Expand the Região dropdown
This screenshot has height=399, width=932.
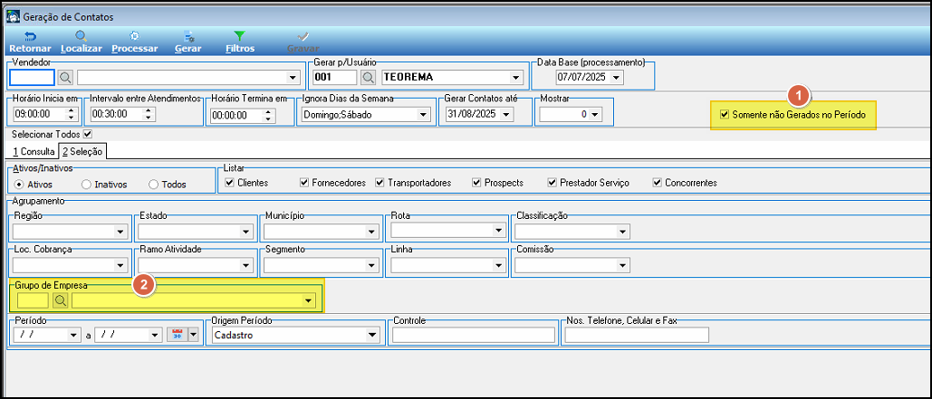(120, 232)
